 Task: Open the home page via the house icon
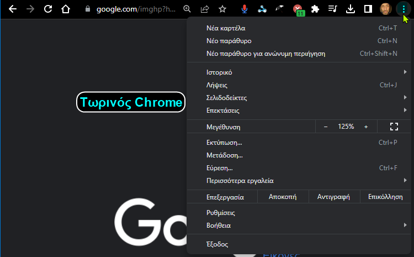[66, 9]
